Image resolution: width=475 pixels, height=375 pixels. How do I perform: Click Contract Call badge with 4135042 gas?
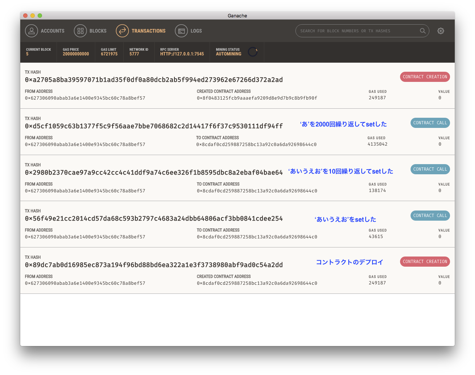pos(430,123)
